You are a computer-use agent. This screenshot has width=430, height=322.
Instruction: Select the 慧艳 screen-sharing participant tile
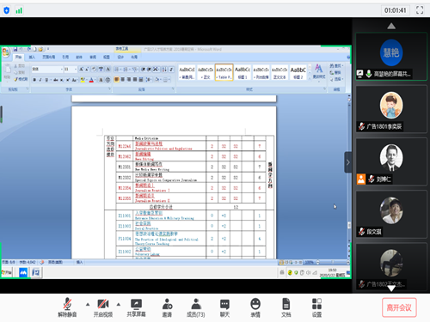pos(391,57)
